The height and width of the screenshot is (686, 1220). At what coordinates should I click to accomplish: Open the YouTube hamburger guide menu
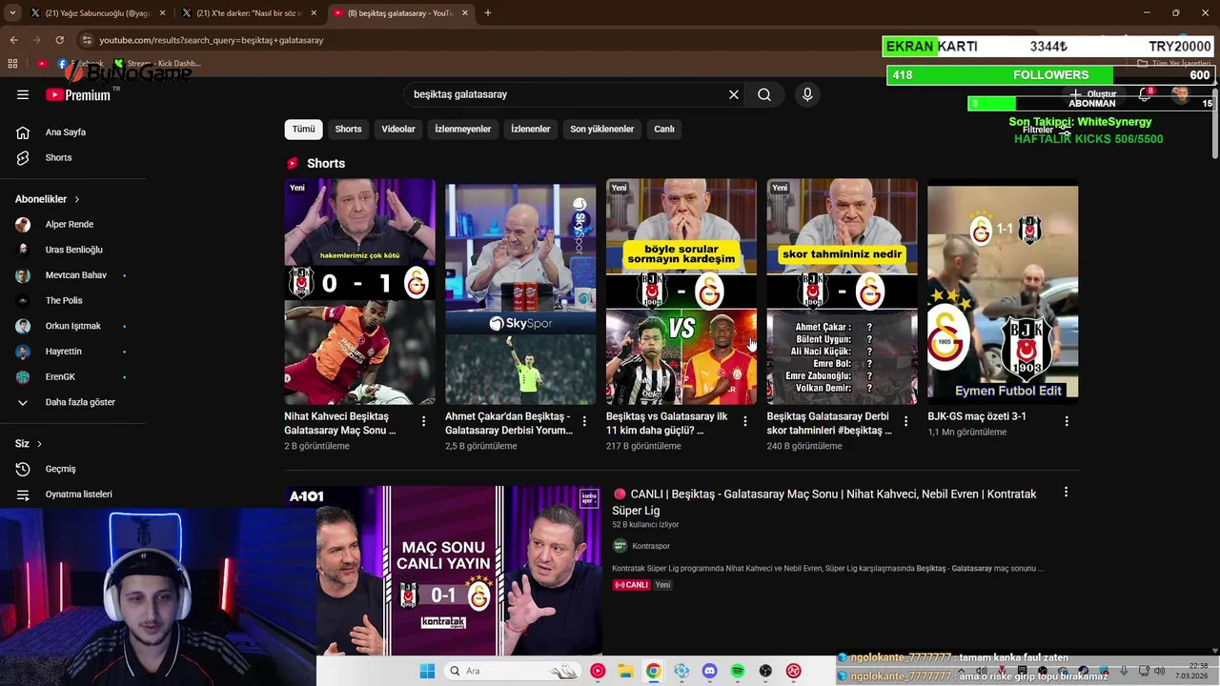[x=23, y=94]
